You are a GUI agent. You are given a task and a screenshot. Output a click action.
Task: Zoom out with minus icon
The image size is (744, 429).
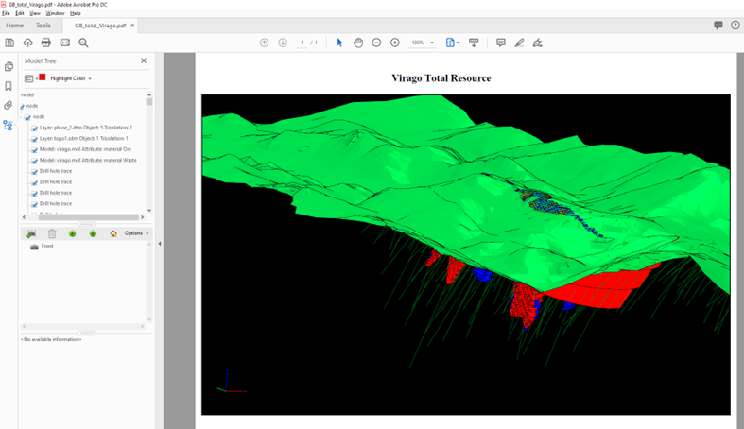coord(376,43)
